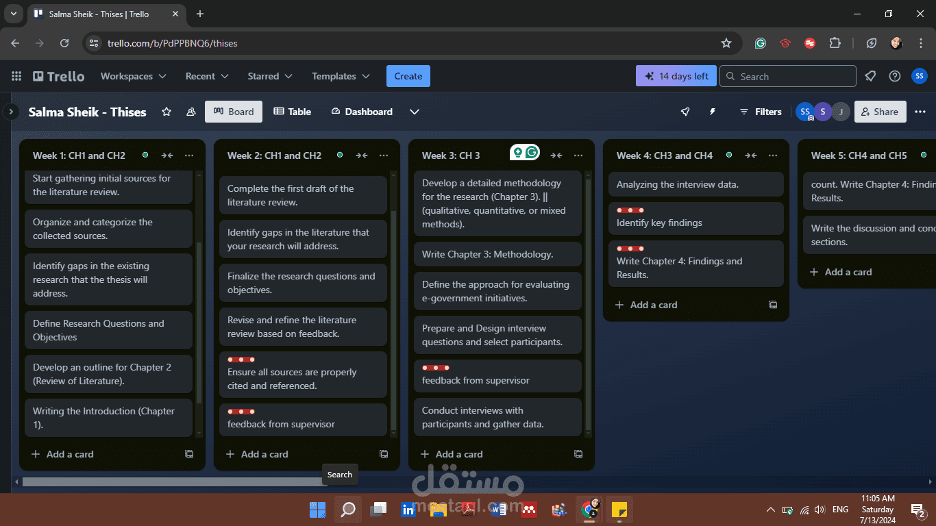Screen dimensions: 936x526
Task: Click red label on Week 3 supervisor feedback card
Action: pos(436,368)
